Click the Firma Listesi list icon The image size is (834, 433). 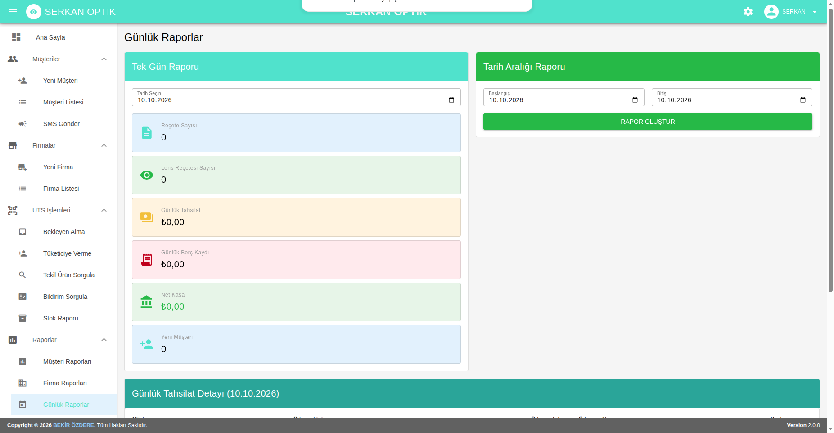pyautogui.click(x=23, y=189)
